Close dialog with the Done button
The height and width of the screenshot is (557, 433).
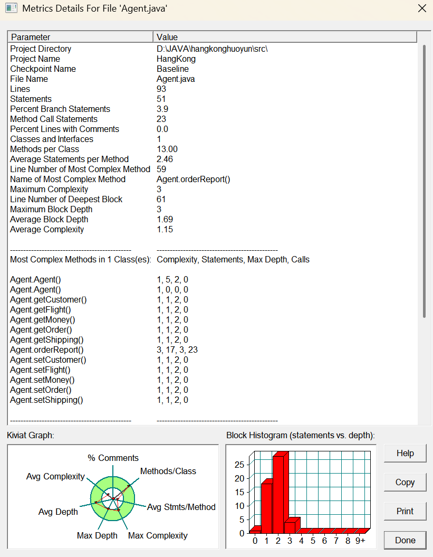pos(405,540)
